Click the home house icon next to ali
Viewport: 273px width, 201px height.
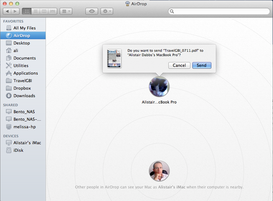point(9,51)
